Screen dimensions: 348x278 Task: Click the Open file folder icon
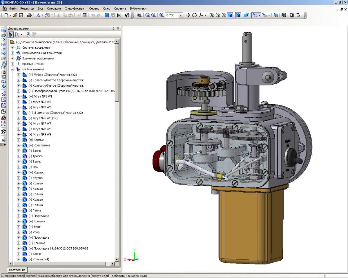pos(15,15)
